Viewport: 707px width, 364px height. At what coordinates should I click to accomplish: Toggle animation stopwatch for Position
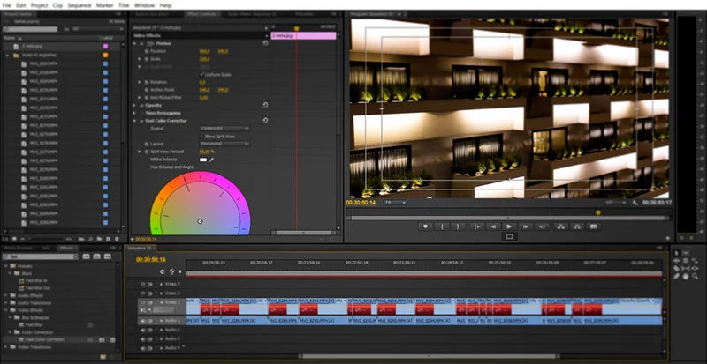pos(146,51)
